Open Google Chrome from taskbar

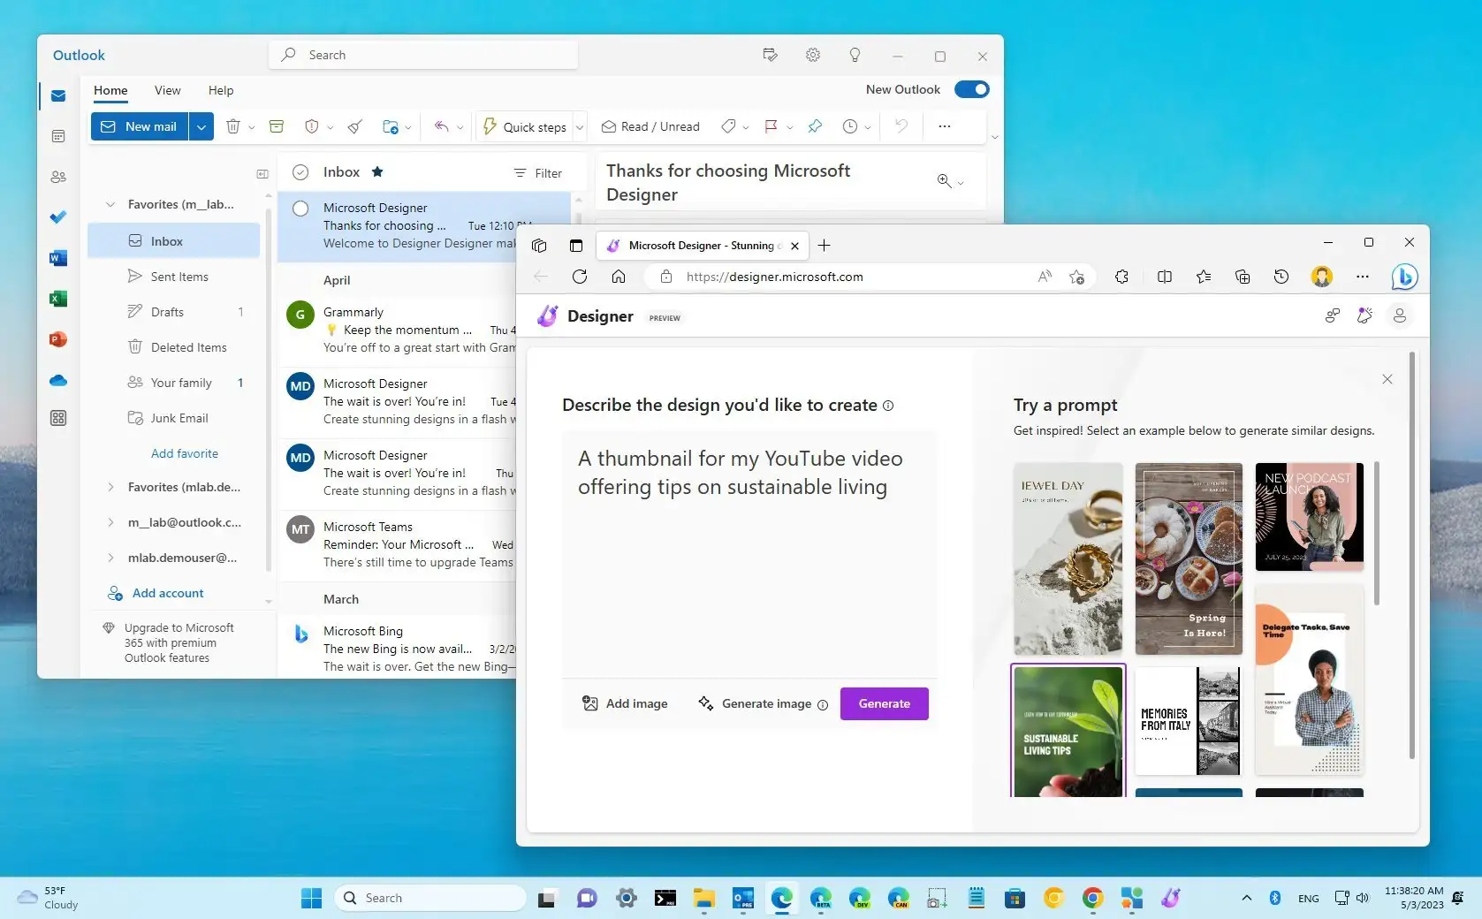pos(1092,898)
